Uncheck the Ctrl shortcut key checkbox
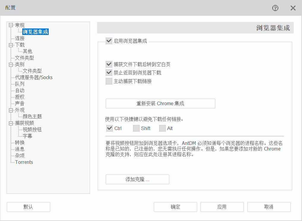 pyautogui.click(x=109, y=128)
